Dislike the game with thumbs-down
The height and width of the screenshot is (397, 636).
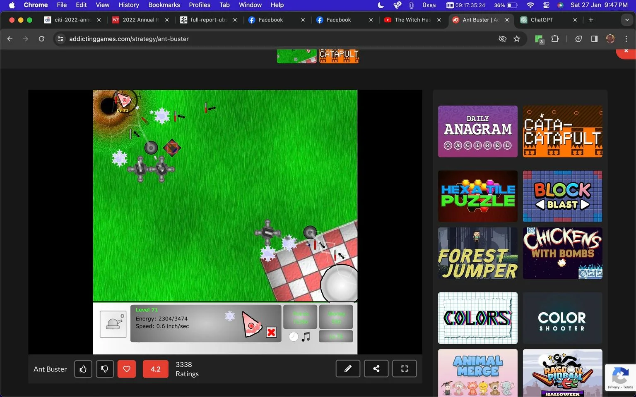(x=105, y=369)
